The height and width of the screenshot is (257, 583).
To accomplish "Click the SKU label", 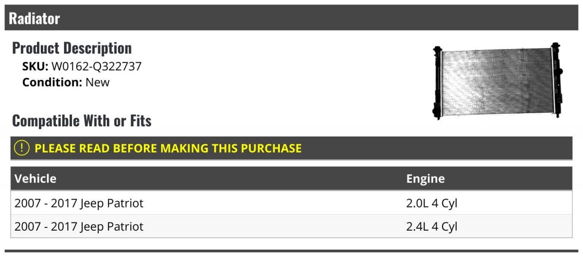I will click(x=35, y=67).
